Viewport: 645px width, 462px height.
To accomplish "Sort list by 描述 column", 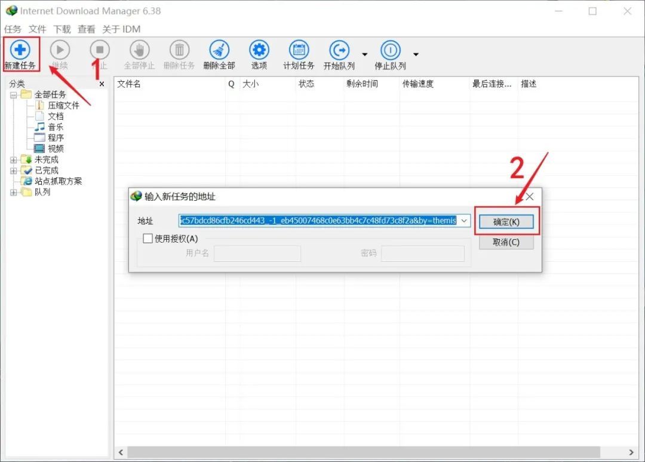I will pos(529,84).
